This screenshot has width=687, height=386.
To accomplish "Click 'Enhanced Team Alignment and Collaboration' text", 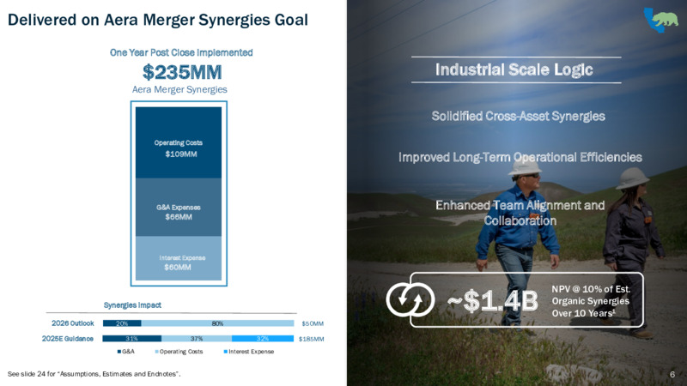I will [x=520, y=213].
